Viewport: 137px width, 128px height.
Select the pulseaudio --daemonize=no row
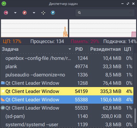(67, 75)
